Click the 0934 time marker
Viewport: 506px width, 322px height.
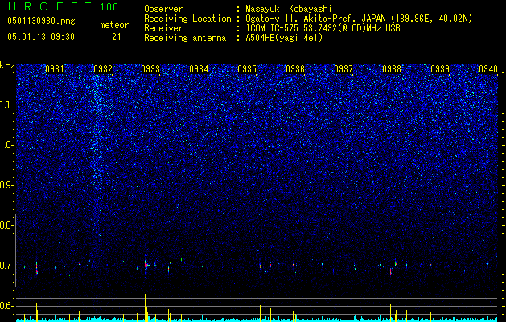[199, 69]
